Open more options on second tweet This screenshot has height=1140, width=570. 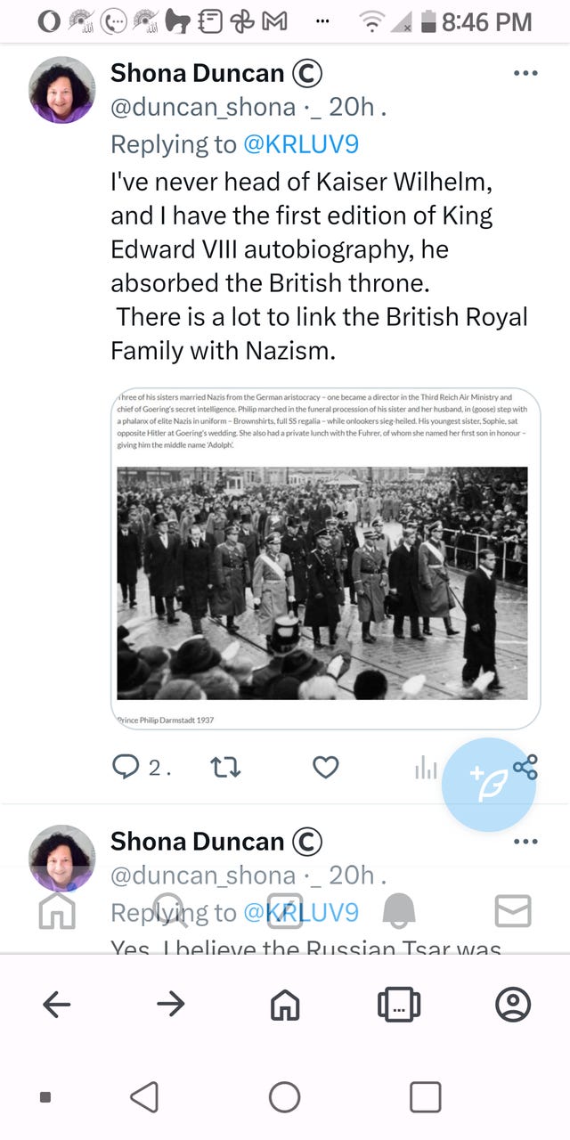(526, 842)
